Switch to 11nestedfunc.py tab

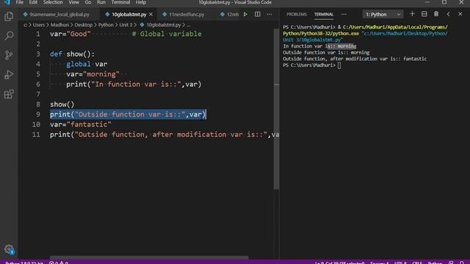pyautogui.click(x=187, y=15)
